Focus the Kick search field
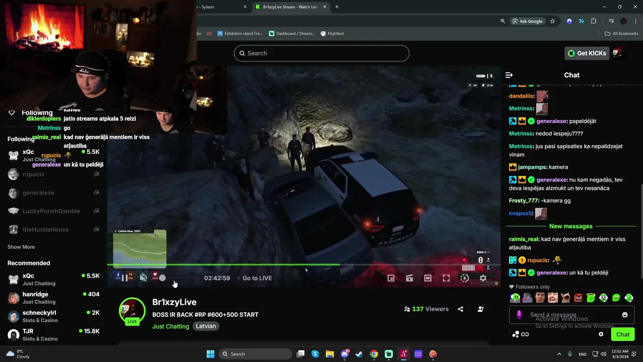Screen dimensions: 643x362 (x=321, y=53)
